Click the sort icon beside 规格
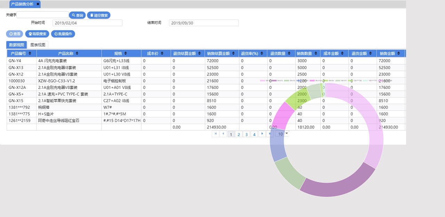Viewport: 445px width, 217px height. click(125, 54)
